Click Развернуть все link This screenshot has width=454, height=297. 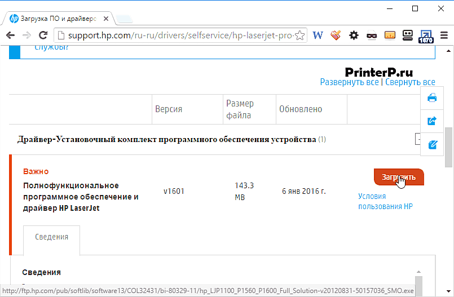tap(349, 82)
